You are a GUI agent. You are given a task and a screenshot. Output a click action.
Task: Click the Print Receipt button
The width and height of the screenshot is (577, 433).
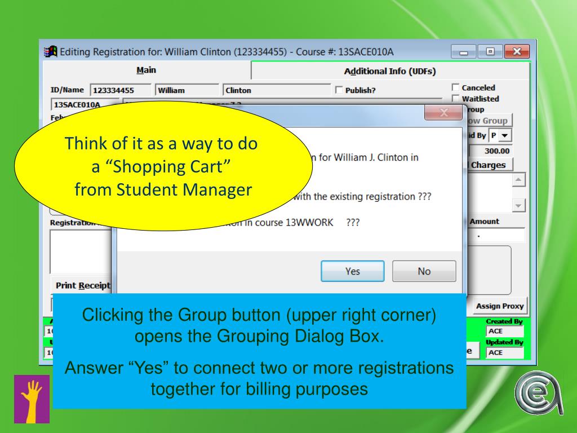[x=82, y=285]
